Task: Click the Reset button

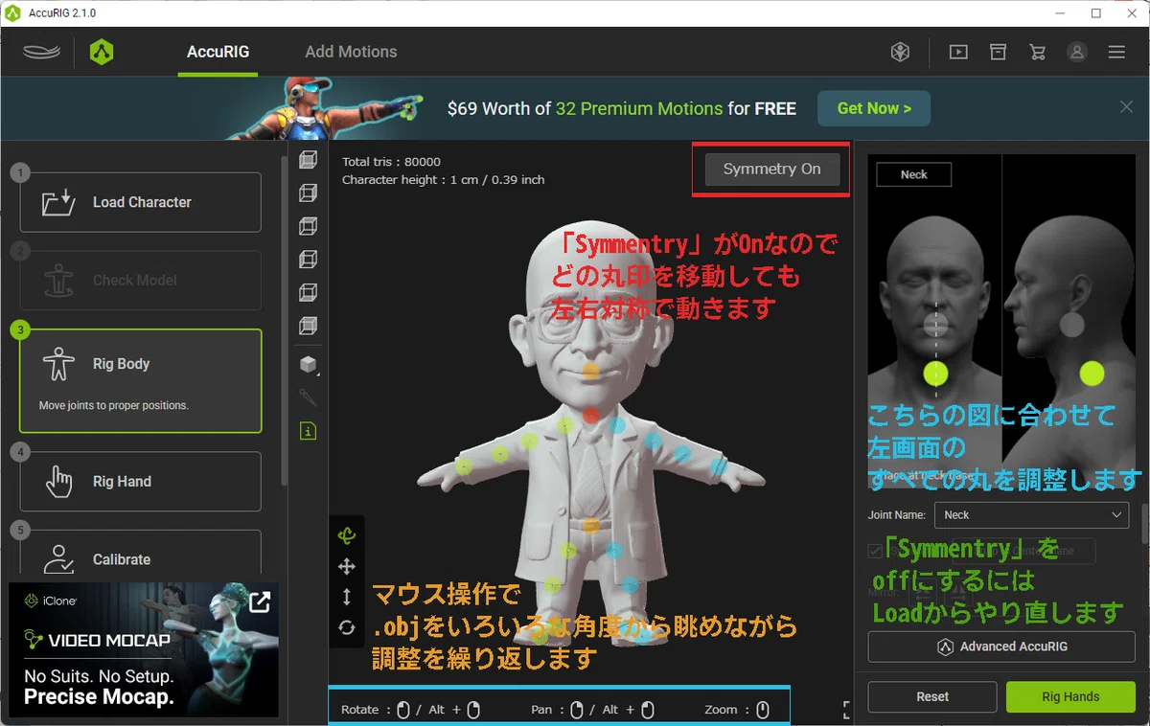Action: coord(932,696)
